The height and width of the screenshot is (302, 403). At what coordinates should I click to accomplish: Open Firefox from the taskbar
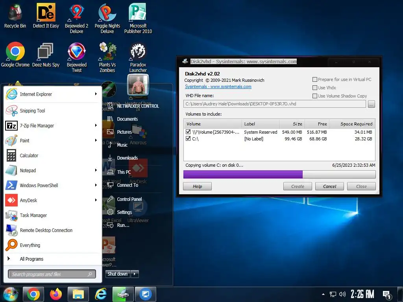[x=56, y=294]
